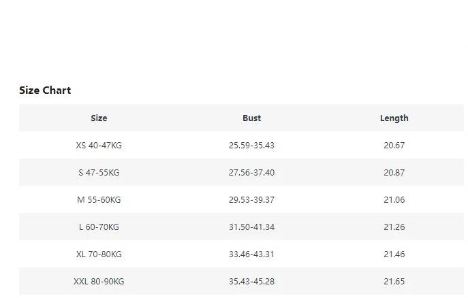Select length value 21.65
Image resolution: width=468 pixels, height=298 pixels.
click(x=394, y=281)
